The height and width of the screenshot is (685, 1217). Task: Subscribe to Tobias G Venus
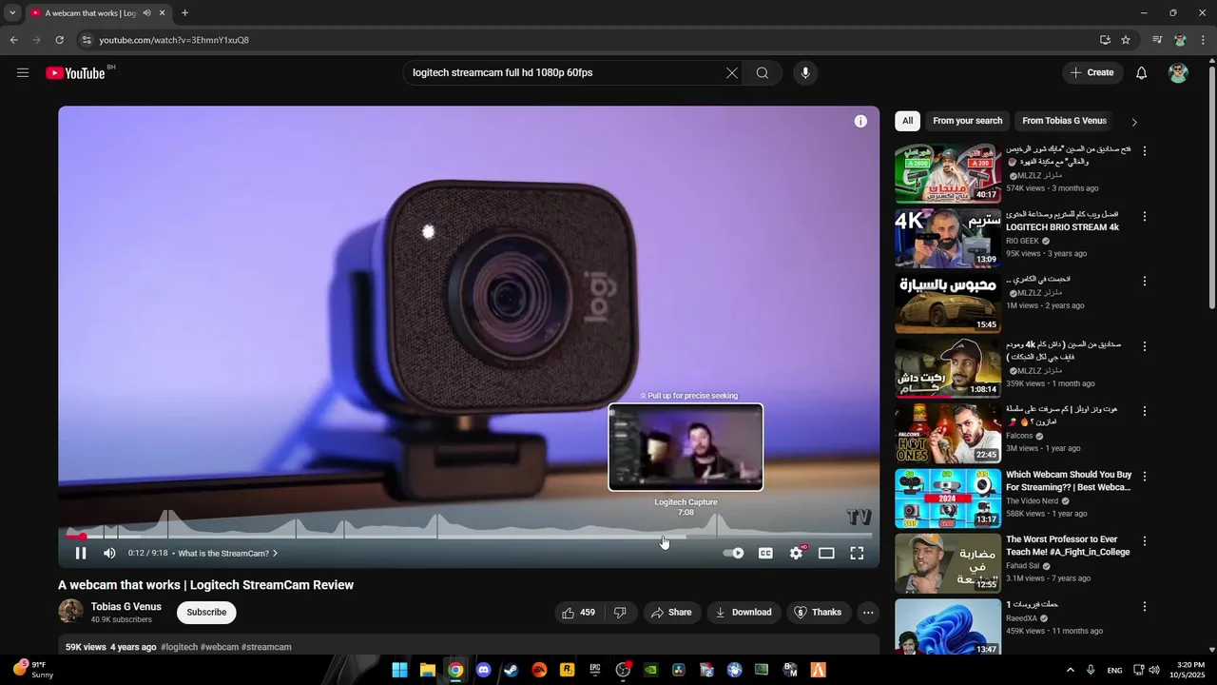click(x=206, y=612)
